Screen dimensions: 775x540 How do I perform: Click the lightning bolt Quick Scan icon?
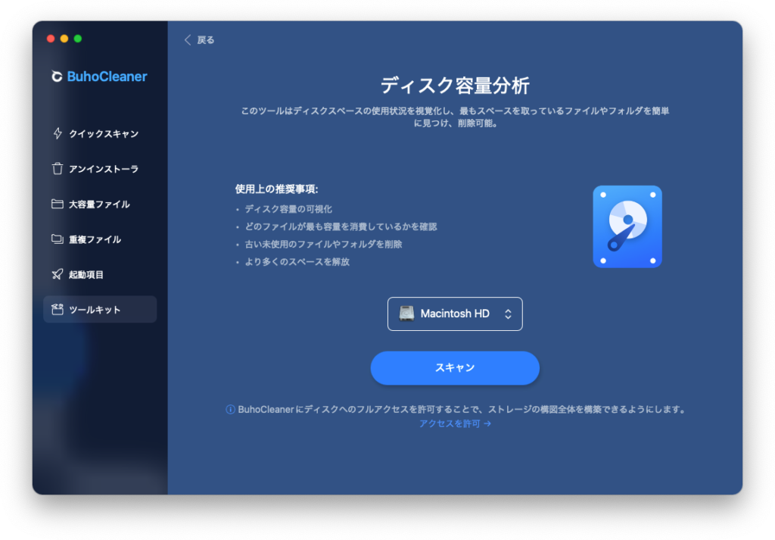[58, 133]
